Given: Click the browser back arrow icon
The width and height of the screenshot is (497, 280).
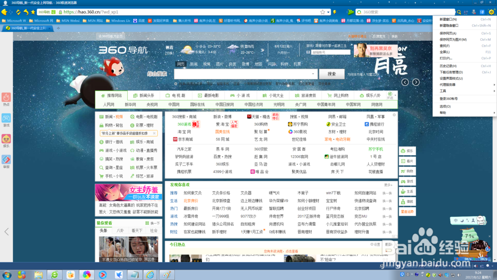Looking at the screenshot, I should (4, 12).
